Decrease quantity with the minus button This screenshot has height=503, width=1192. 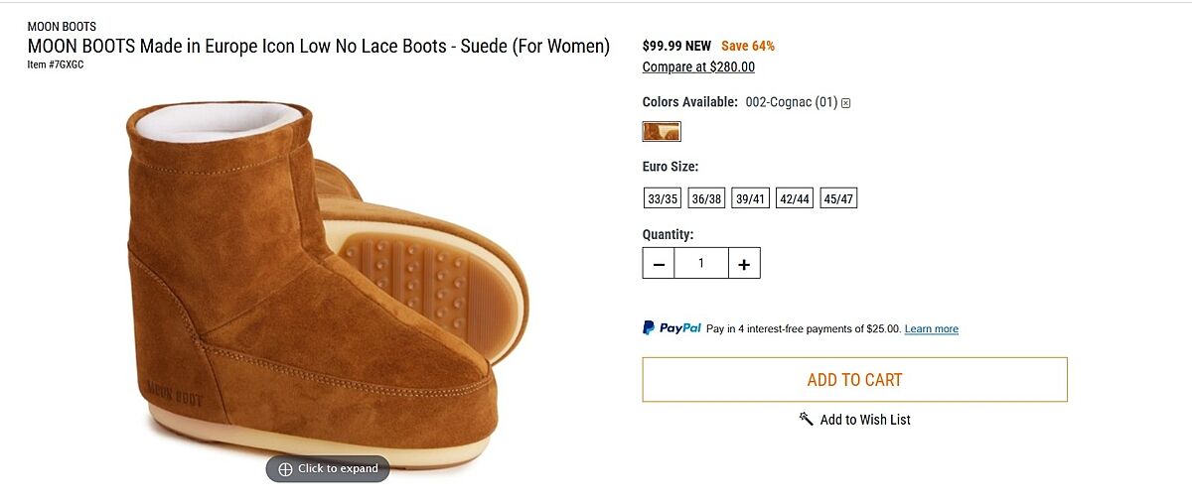pos(659,264)
